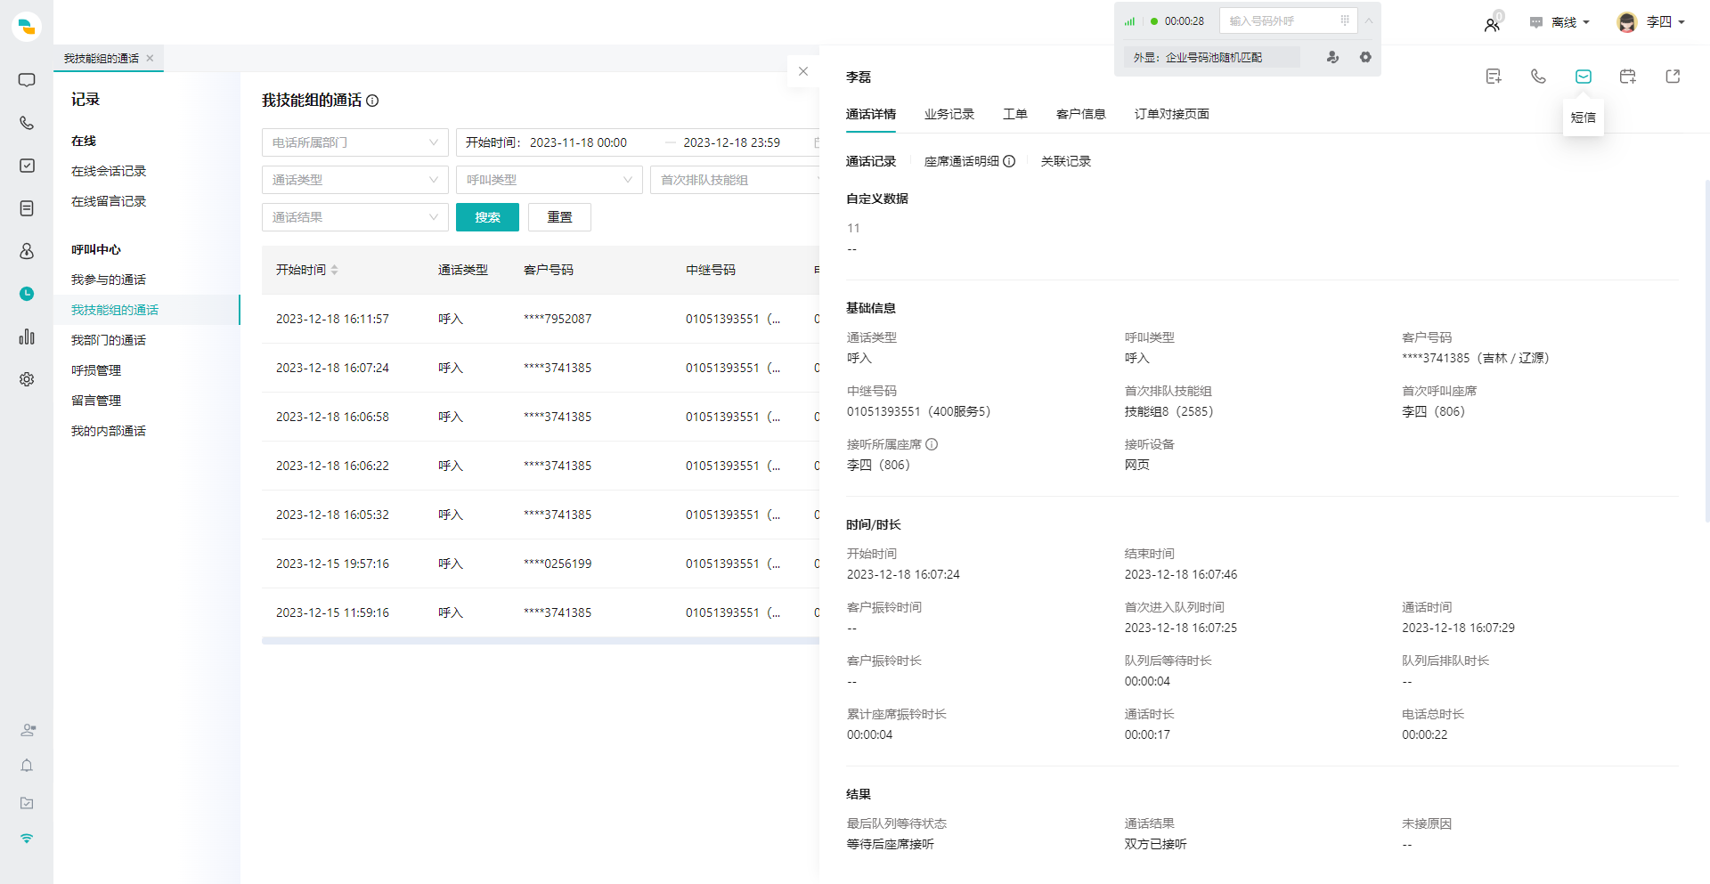Click the add calendar schedule icon

(x=1628, y=77)
